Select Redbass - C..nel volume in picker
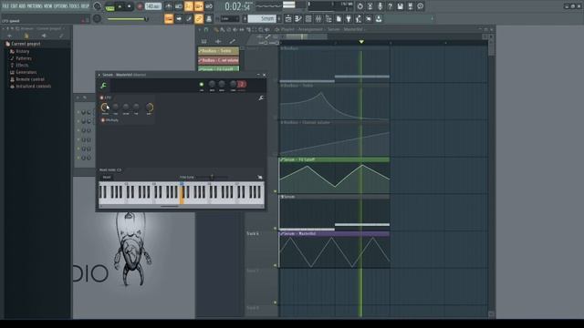Screen dimensions: 584x328 (218, 60)
